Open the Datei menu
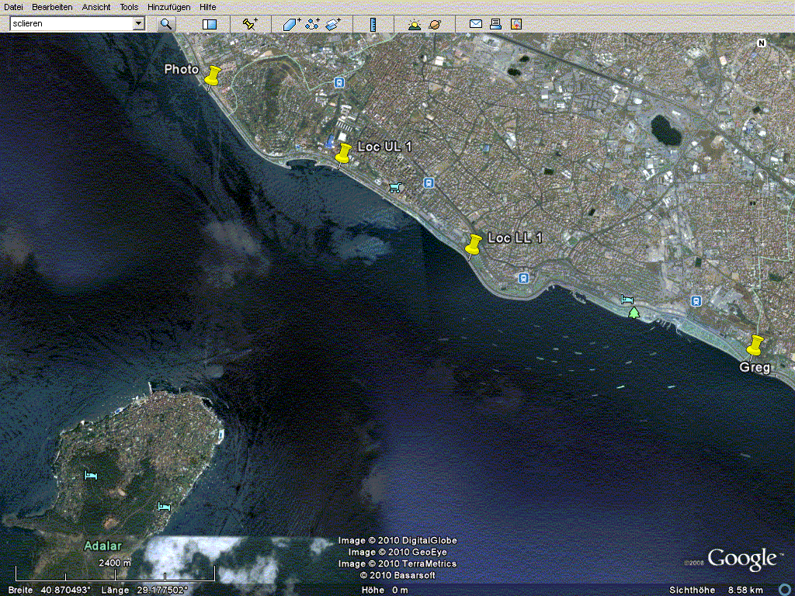The image size is (795, 596). tap(13, 6)
